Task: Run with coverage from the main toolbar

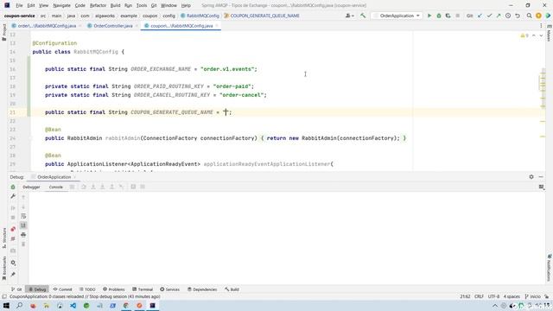Action: [448, 16]
